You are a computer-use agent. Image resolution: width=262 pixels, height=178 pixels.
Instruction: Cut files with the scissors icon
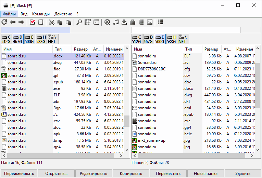(52, 22)
